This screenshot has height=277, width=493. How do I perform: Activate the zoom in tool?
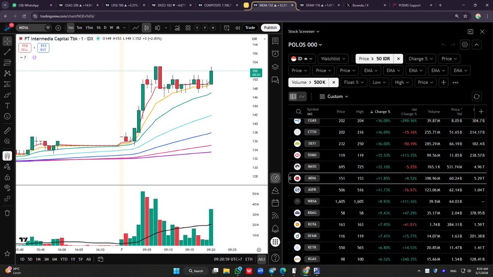click(x=7, y=142)
